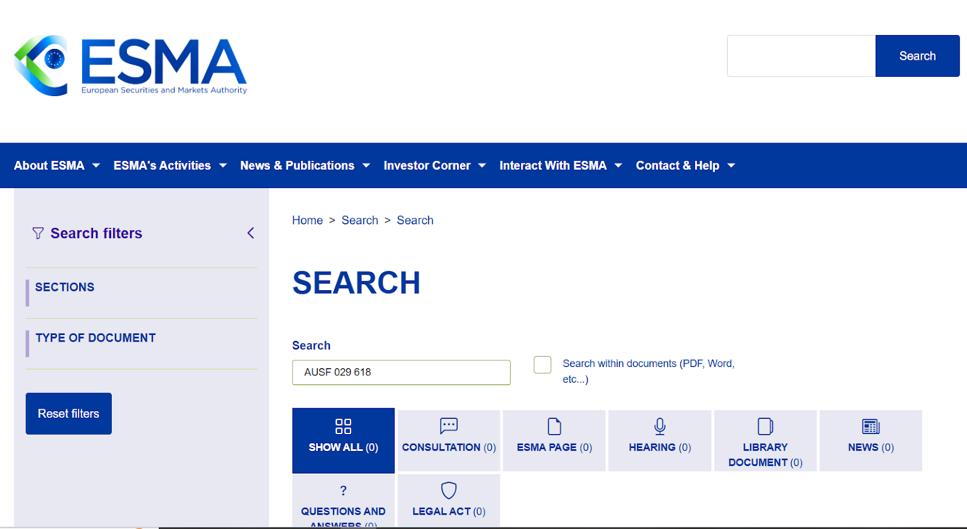Screen dimensions: 967x529
Task: Click the middle Search breadcrumb link
Action: 360,221
